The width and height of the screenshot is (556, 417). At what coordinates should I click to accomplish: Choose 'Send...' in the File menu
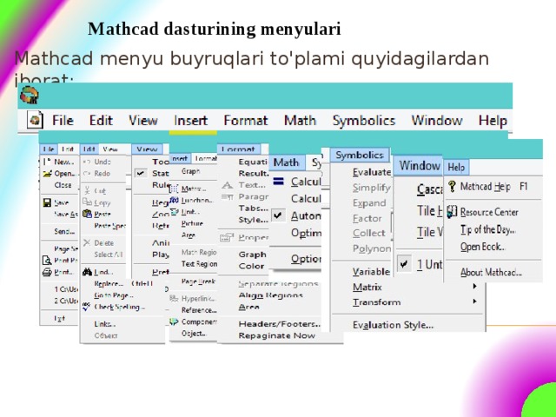tap(64, 231)
